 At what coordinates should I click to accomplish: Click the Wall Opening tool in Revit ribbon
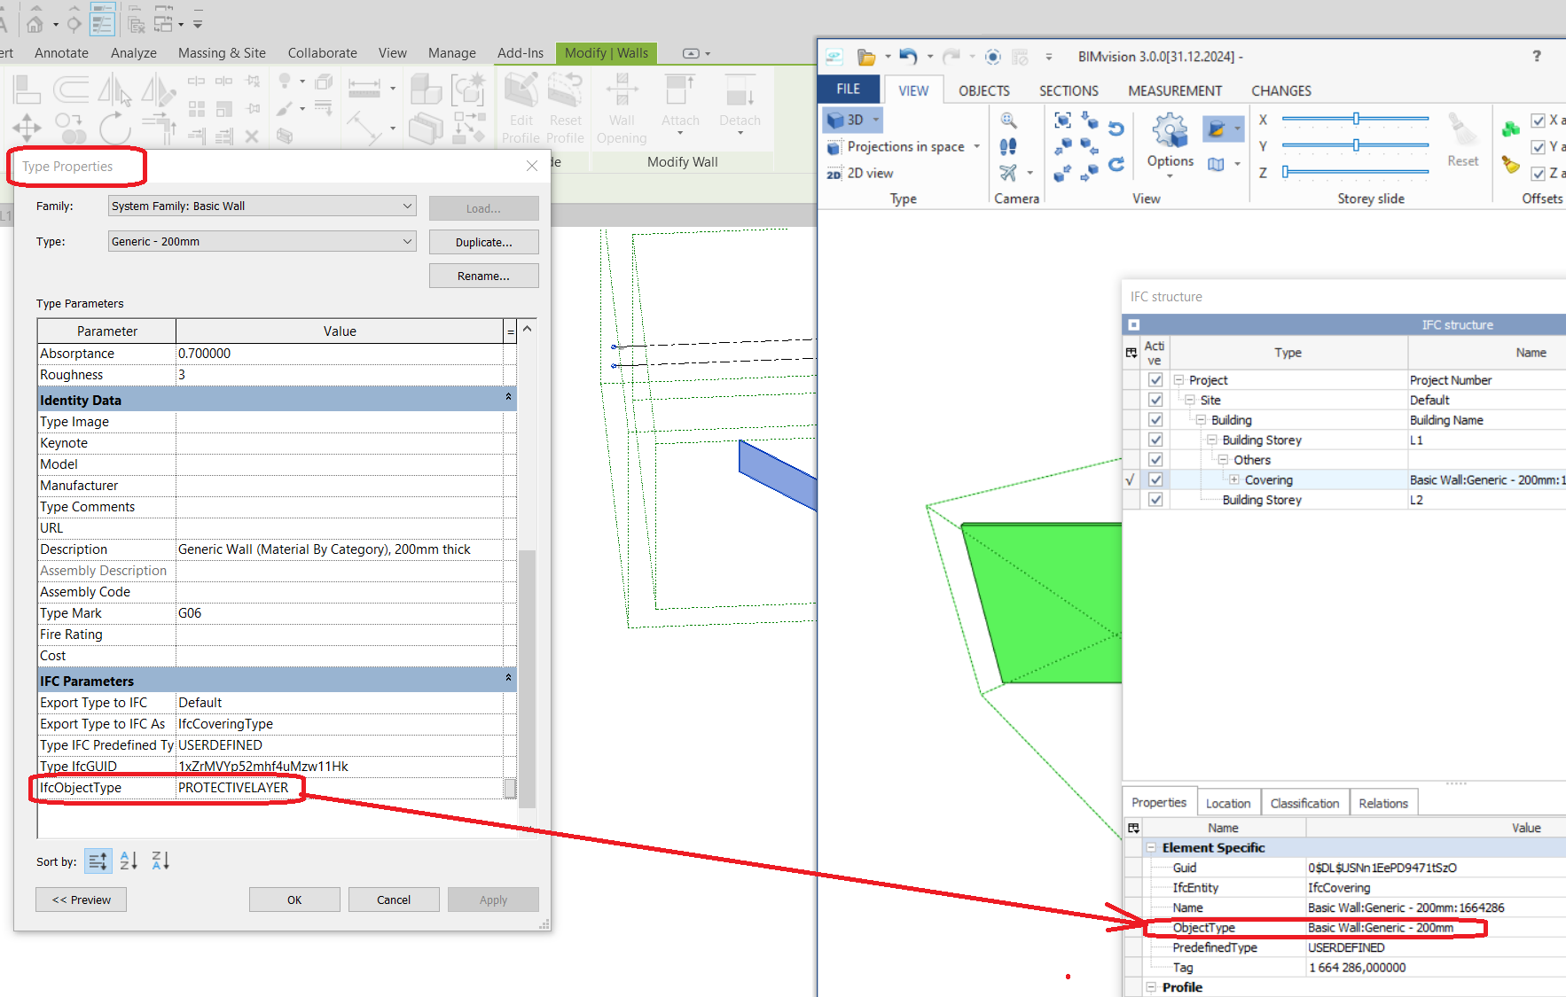click(622, 106)
